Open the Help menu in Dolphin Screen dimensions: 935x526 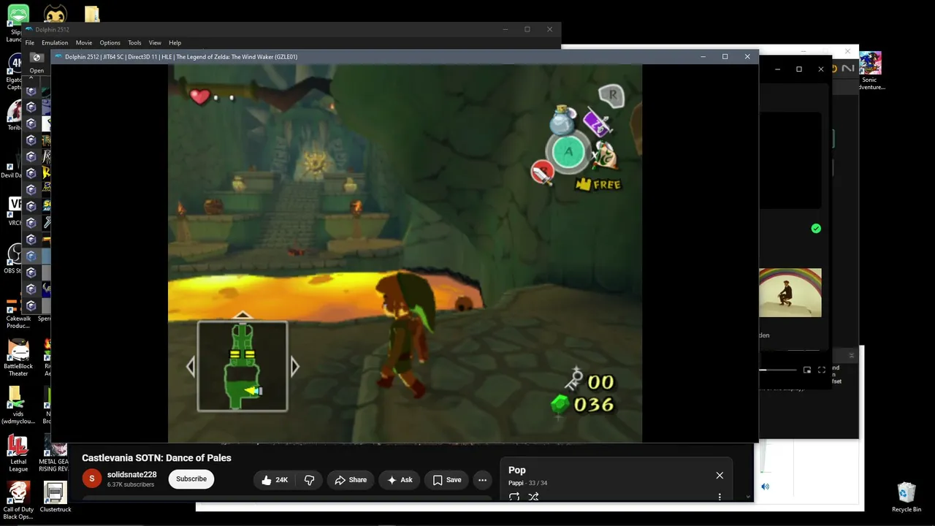click(x=175, y=43)
